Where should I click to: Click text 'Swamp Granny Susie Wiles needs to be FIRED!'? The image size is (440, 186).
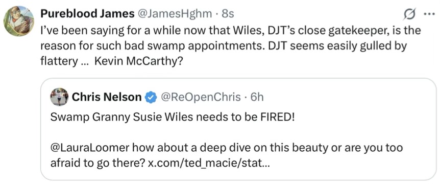[x=173, y=117]
